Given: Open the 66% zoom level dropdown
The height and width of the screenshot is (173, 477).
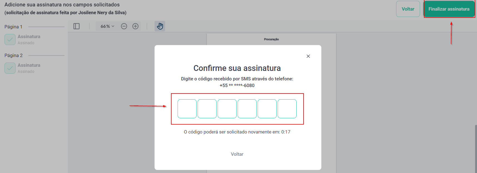Looking at the screenshot, I should [107, 26].
